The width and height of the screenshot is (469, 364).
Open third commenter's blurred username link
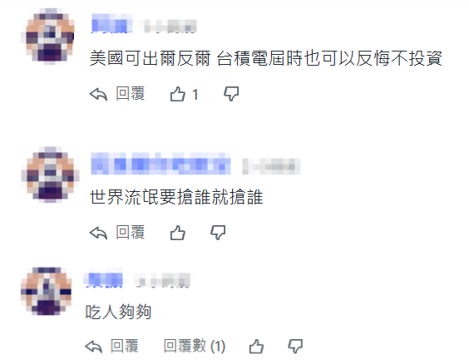[x=104, y=280]
